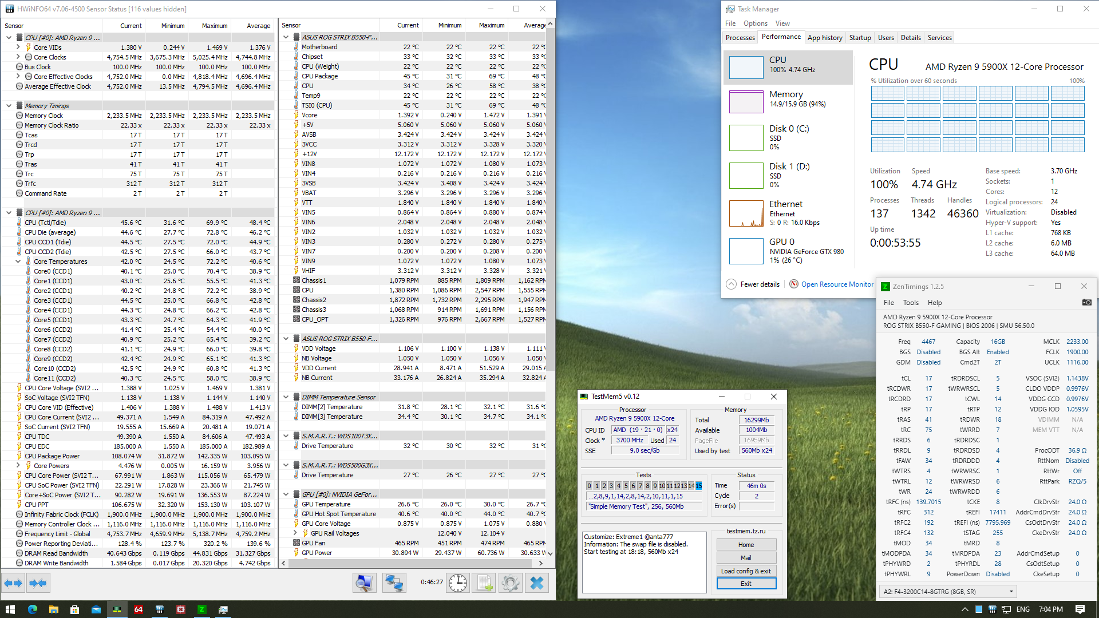The height and width of the screenshot is (618, 1099).
Task: Click HWiNFO two networked monitors icon
Action: click(x=394, y=583)
